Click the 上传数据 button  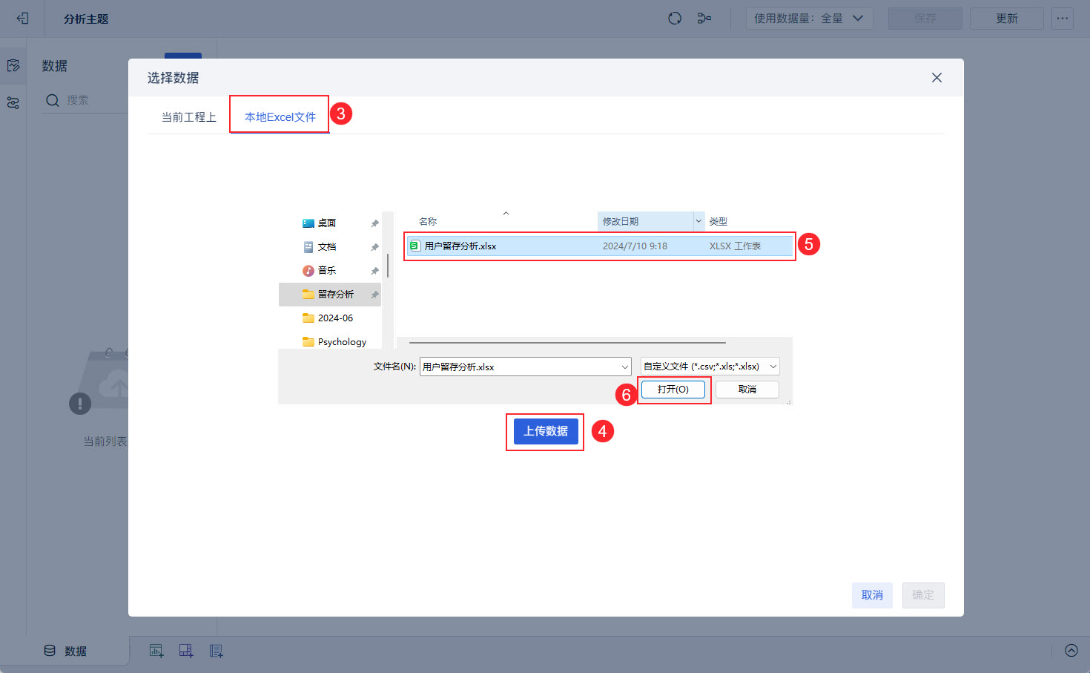coord(546,431)
